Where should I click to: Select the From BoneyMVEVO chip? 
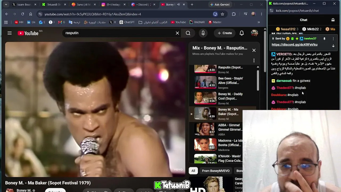click(216, 171)
